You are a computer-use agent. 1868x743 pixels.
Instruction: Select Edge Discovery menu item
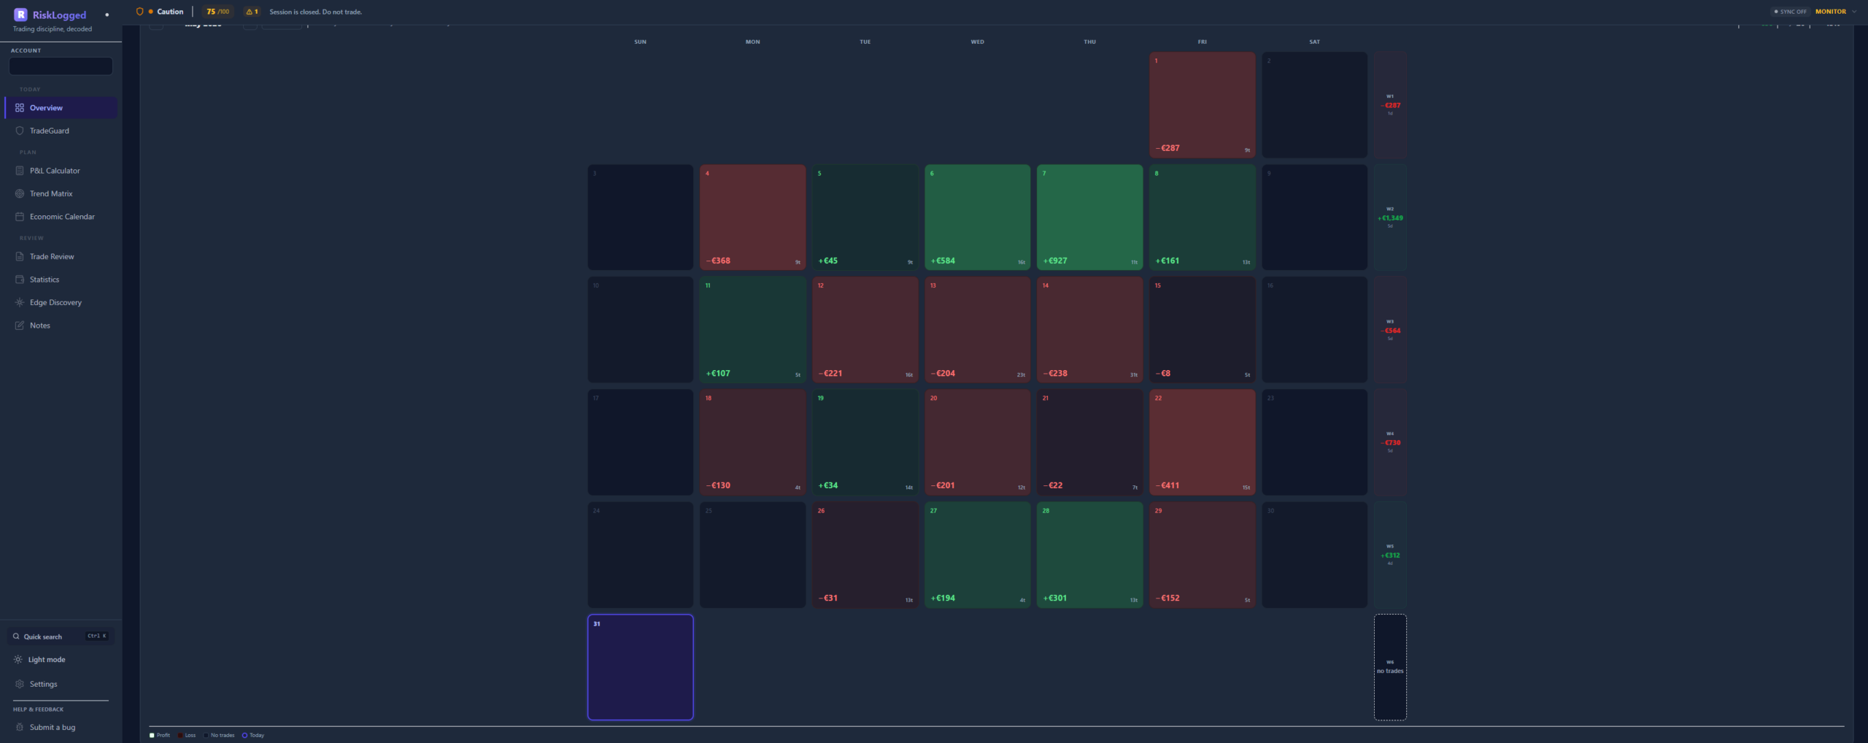(61, 302)
